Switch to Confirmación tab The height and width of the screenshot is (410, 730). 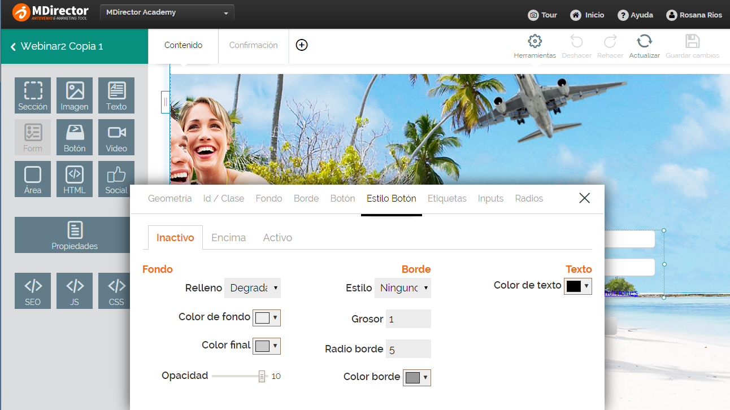point(253,45)
